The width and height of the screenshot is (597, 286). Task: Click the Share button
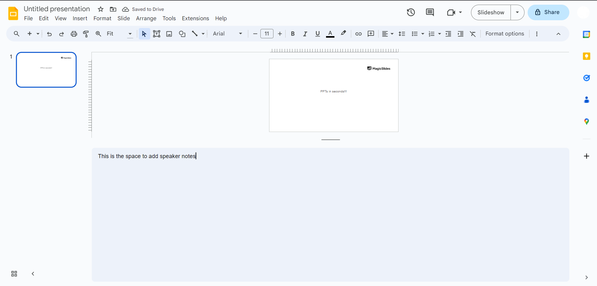point(548,12)
